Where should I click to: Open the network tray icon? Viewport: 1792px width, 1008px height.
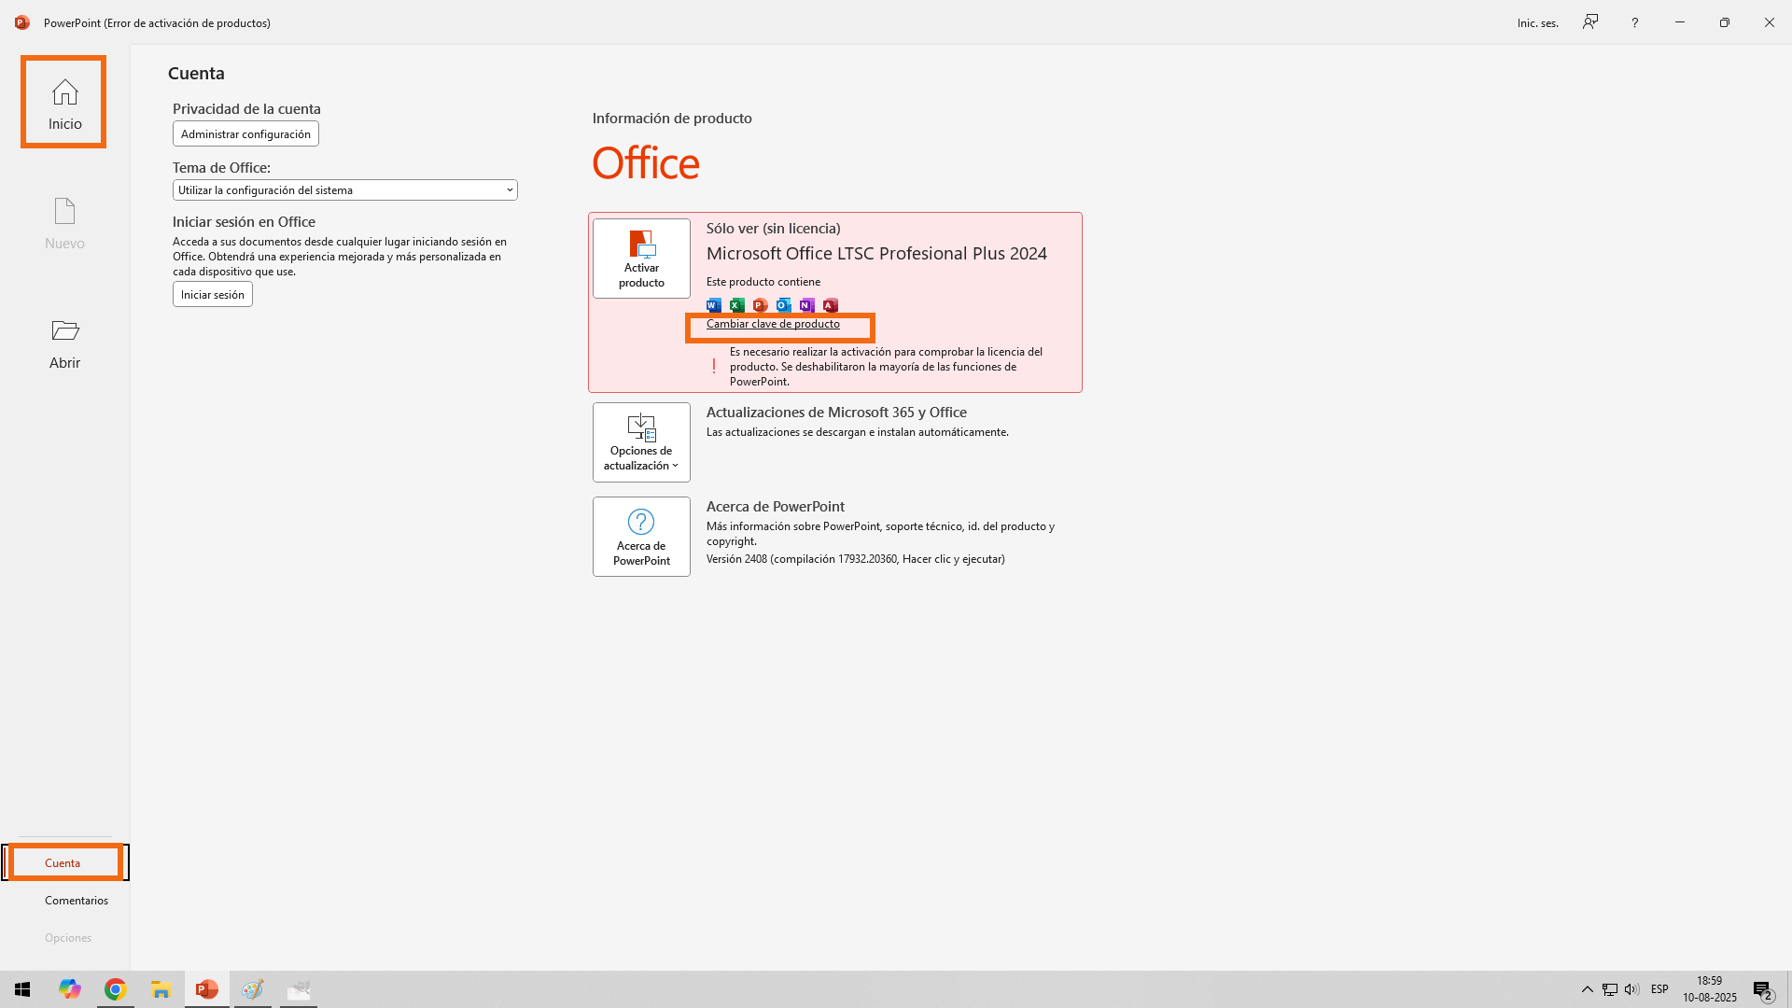1610,989
